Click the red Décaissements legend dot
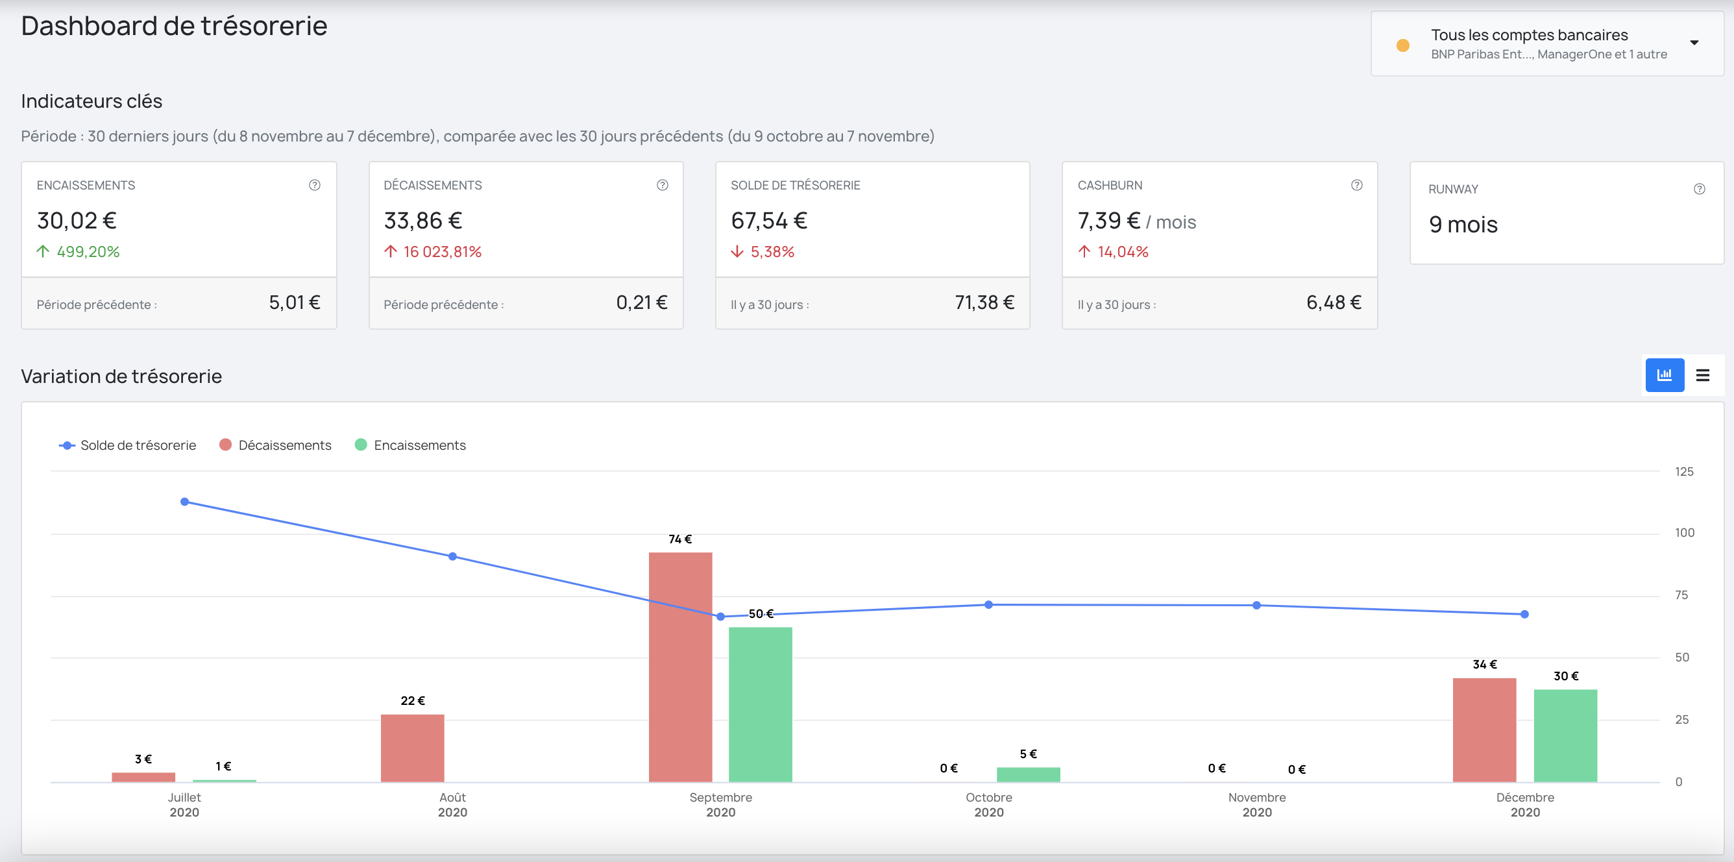Screen dimensions: 1734x862 click(225, 445)
